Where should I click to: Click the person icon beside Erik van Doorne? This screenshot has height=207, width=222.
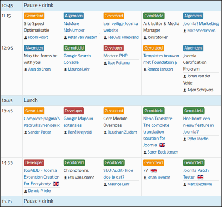click(x=65, y=178)
